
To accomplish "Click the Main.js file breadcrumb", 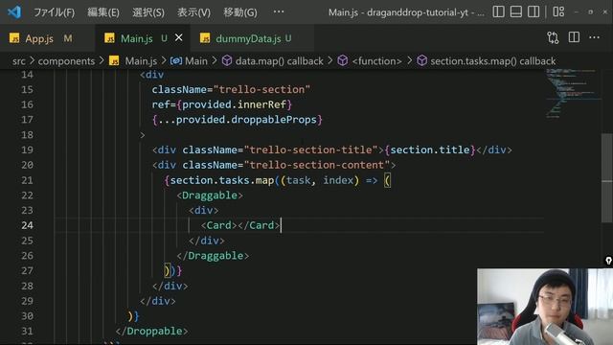I will click(141, 61).
